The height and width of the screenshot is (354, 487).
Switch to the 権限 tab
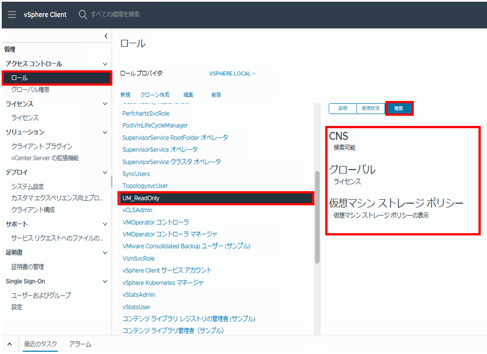(x=398, y=108)
